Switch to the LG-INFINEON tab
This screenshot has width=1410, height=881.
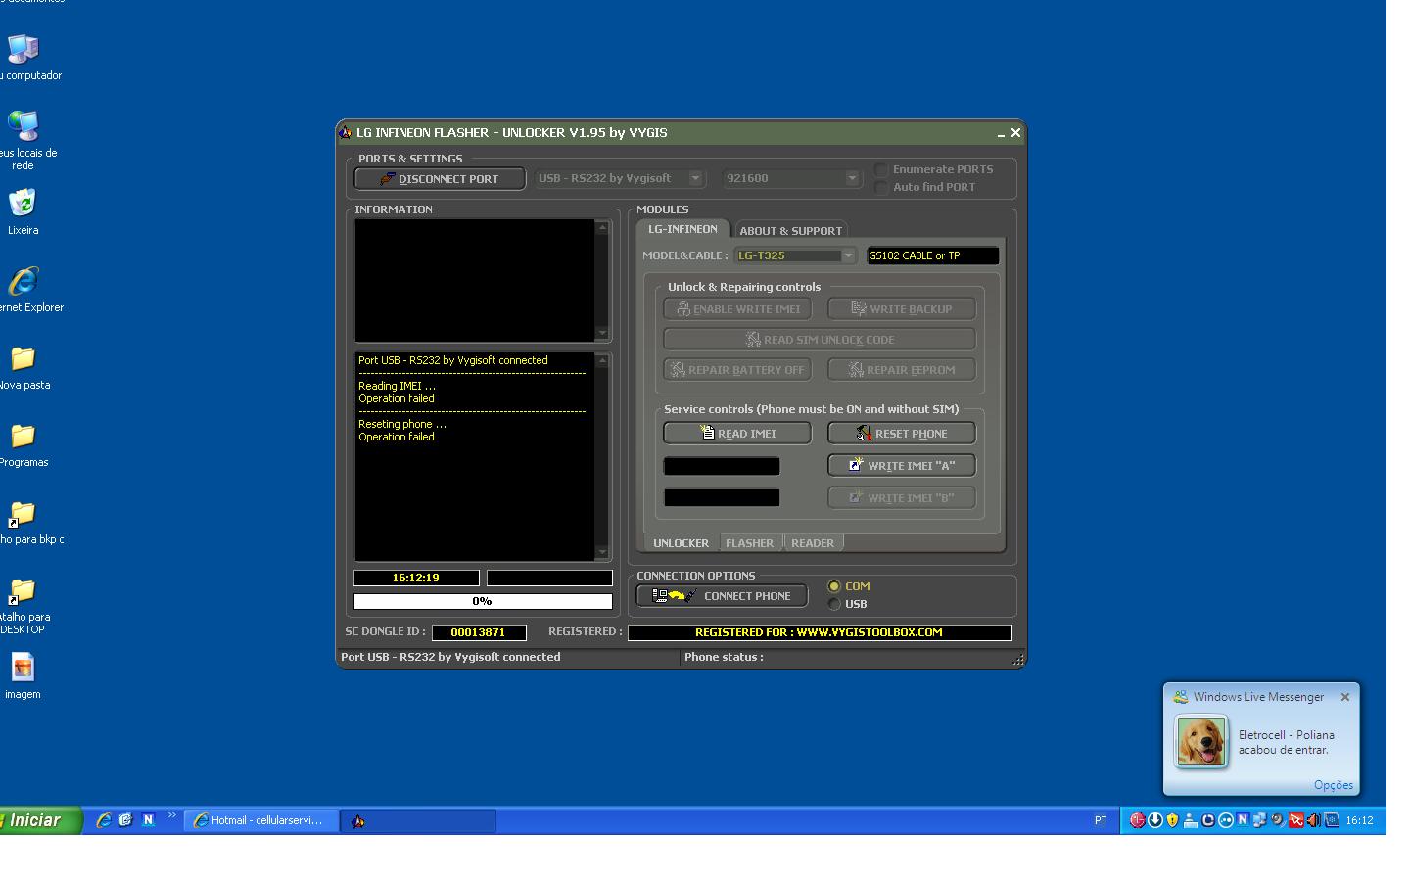pyautogui.click(x=682, y=229)
